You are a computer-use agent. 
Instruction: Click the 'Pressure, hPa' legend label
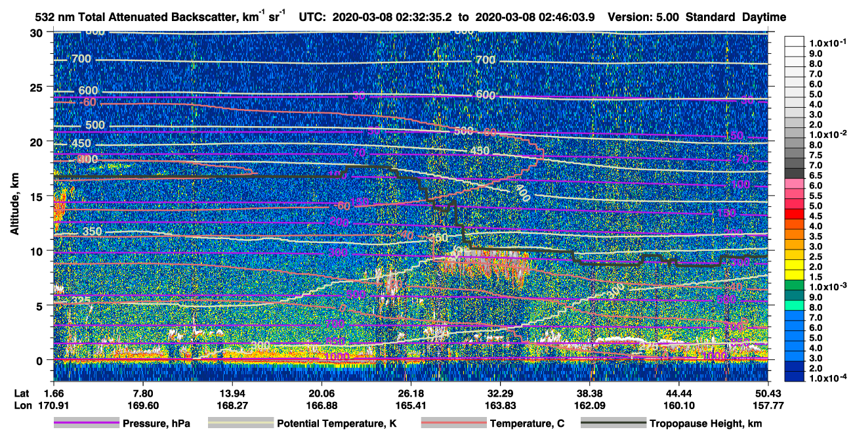click(156, 424)
